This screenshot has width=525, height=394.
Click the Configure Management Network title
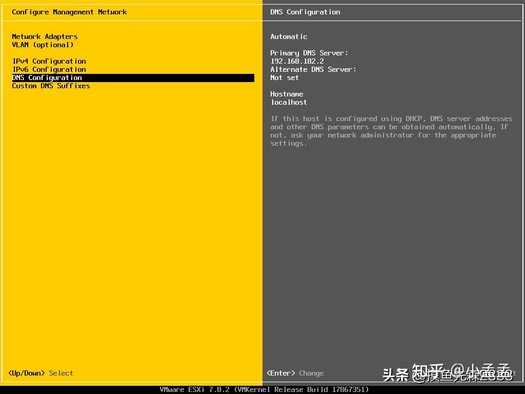pos(69,12)
